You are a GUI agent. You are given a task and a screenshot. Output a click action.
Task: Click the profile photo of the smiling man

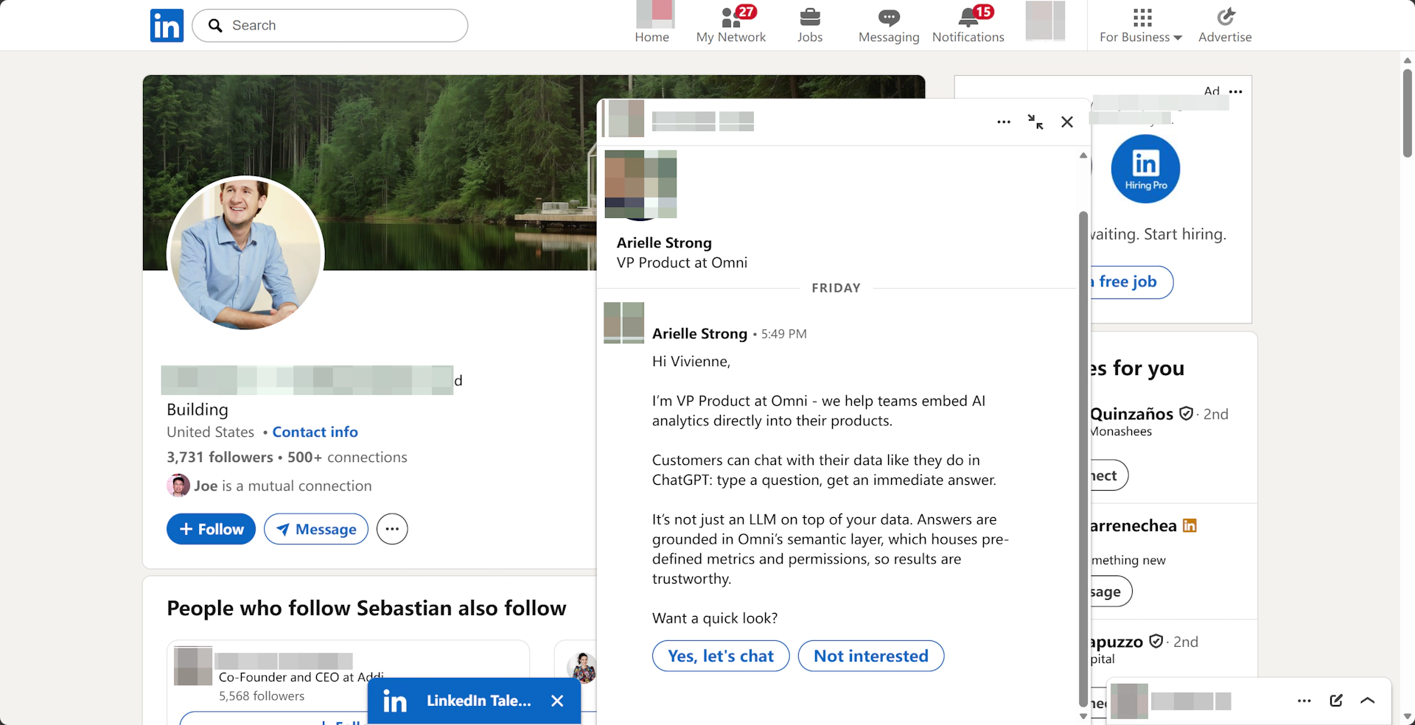tap(245, 253)
